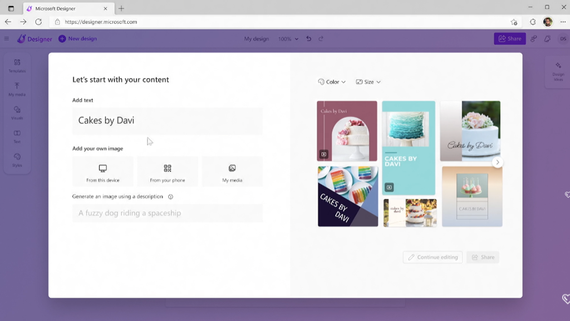Image resolution: width=570 pixels, height=321 pixels.
Task: Click the Share button below designs
Action: click(483, 257)
